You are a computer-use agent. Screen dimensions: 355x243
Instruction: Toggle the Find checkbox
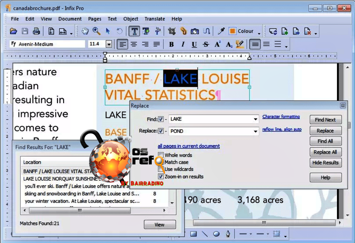161,119
